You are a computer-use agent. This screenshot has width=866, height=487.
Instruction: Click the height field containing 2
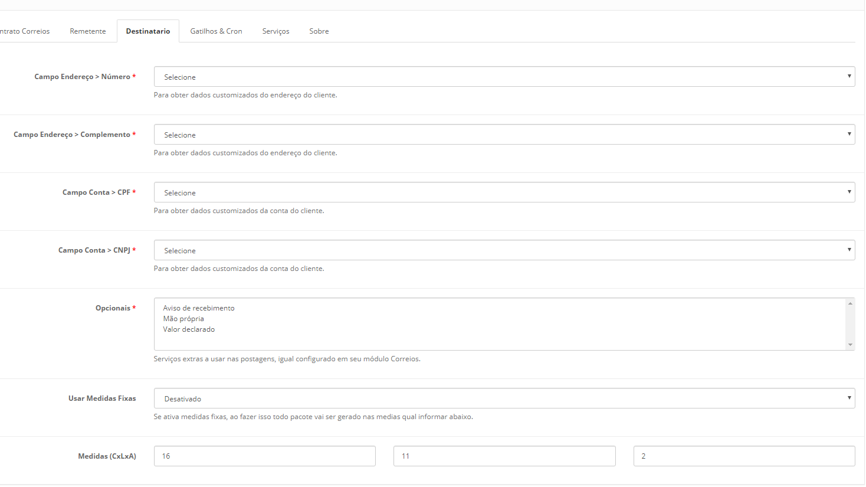pyautogui.click(x=744, y=456)
